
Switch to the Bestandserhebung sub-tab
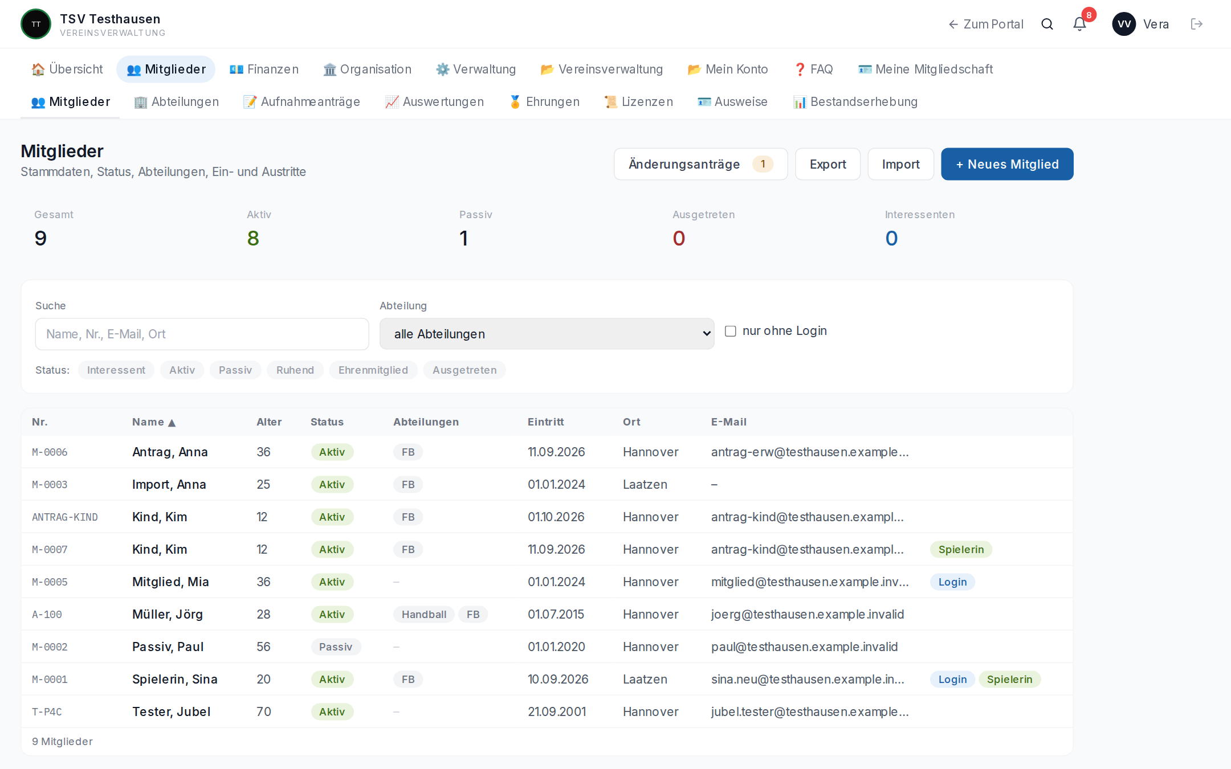(855, 101)
